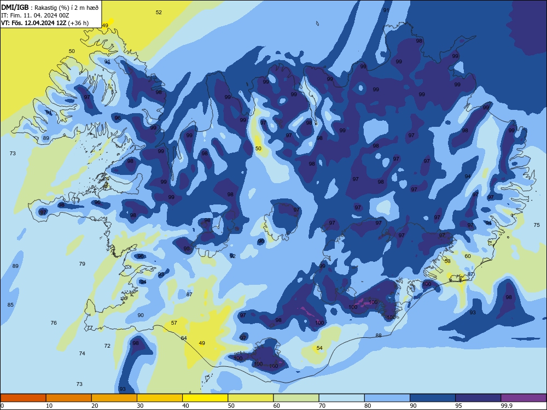Pick the pale blue 70–80 legend swatch

point(341,398)
